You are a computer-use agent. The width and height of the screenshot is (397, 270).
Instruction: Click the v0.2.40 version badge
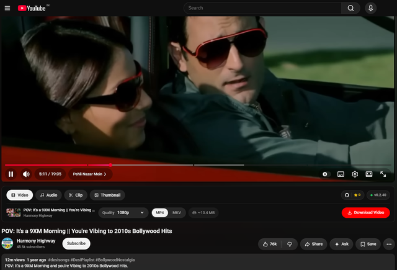click(378, 195)
